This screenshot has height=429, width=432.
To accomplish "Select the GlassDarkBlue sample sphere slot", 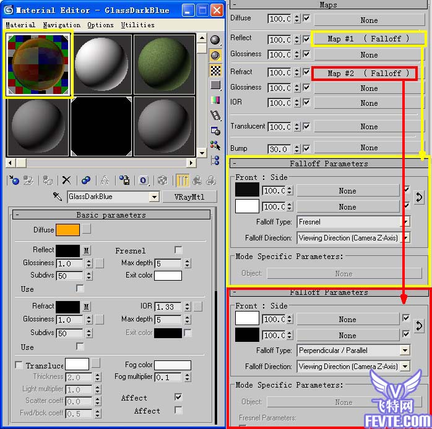I will [x=38, y=64].
